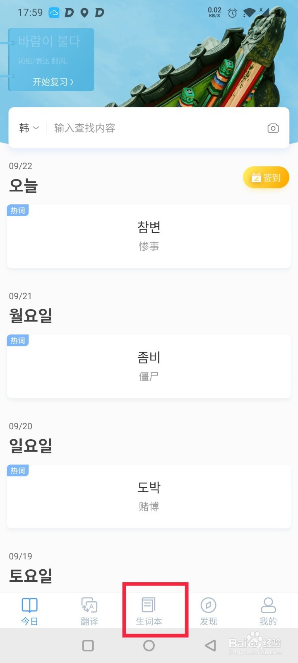Open the 我的 profile icon
The height and width of the screenshot is (663, 298).
point(268,611)
